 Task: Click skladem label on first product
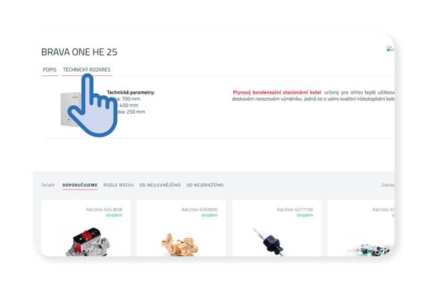pyautogui.click(x=114, y=215)
